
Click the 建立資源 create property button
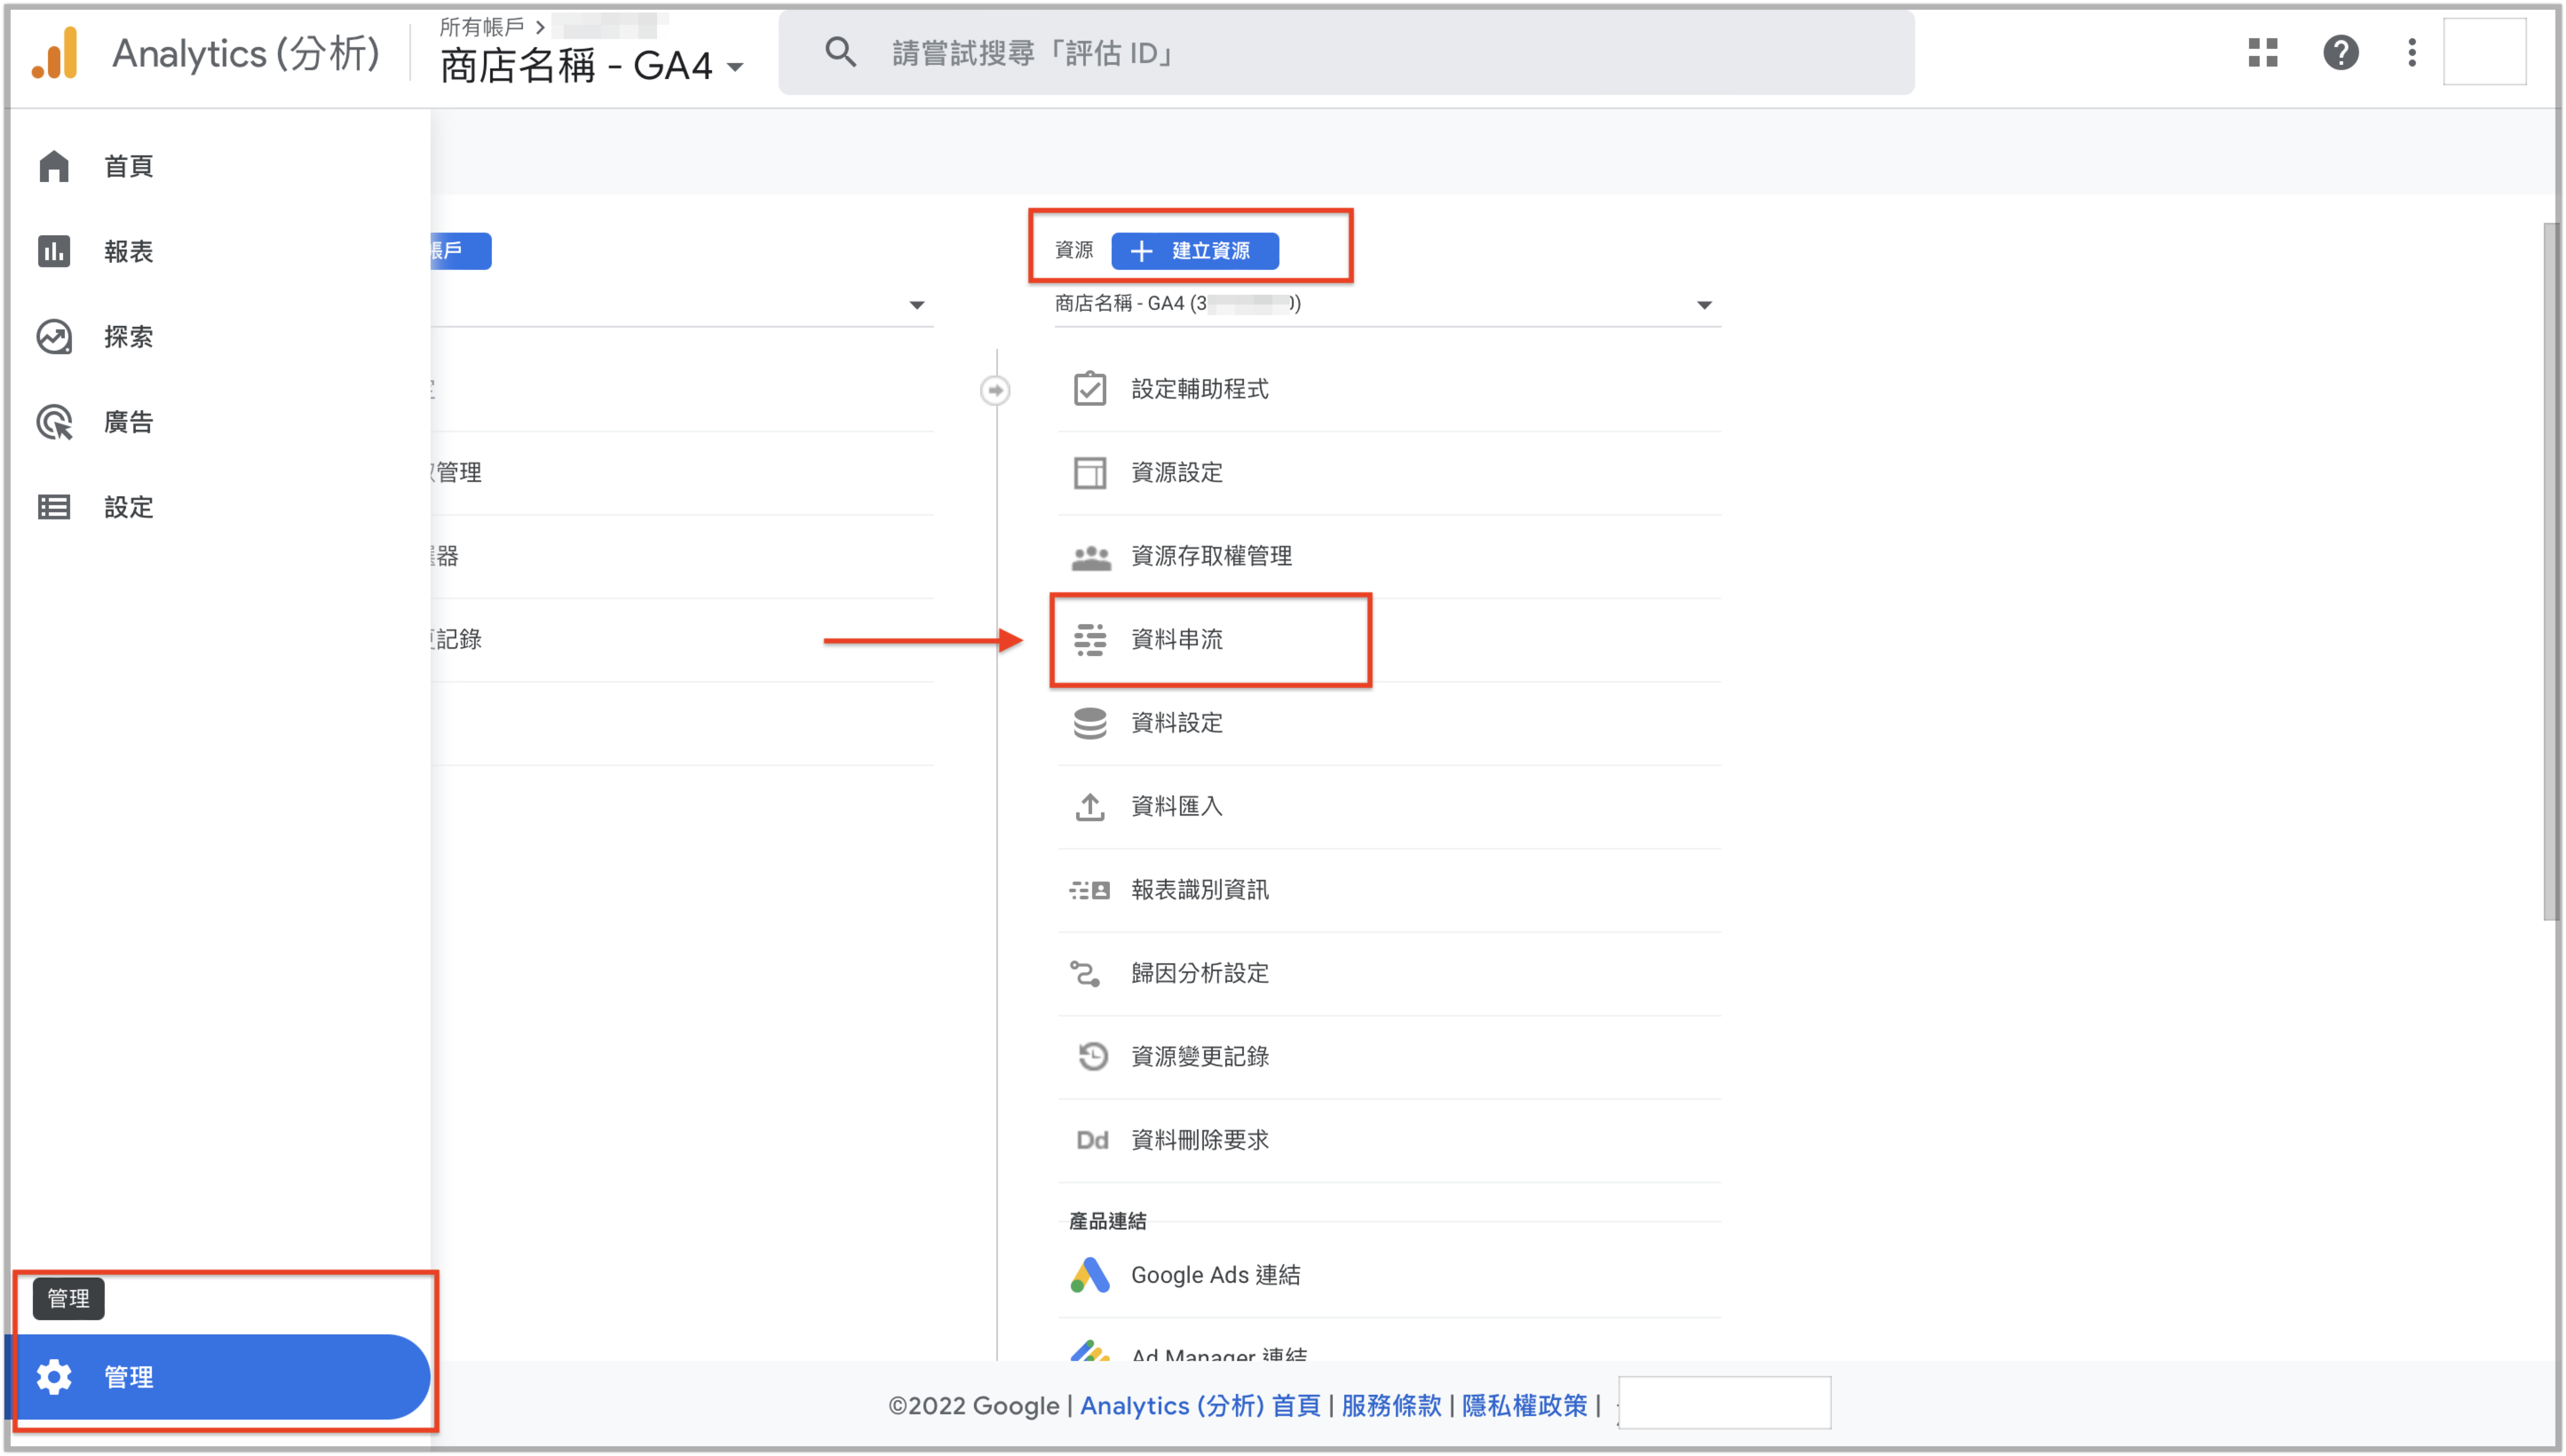(1194, 251)
